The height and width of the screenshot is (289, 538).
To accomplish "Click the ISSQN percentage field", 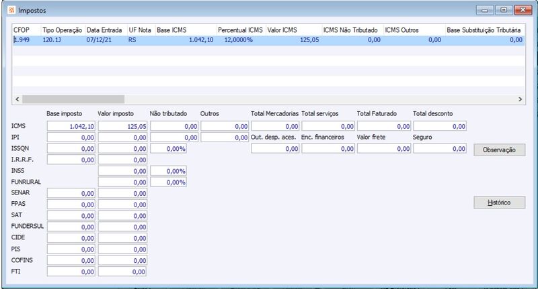I will 169,149.
